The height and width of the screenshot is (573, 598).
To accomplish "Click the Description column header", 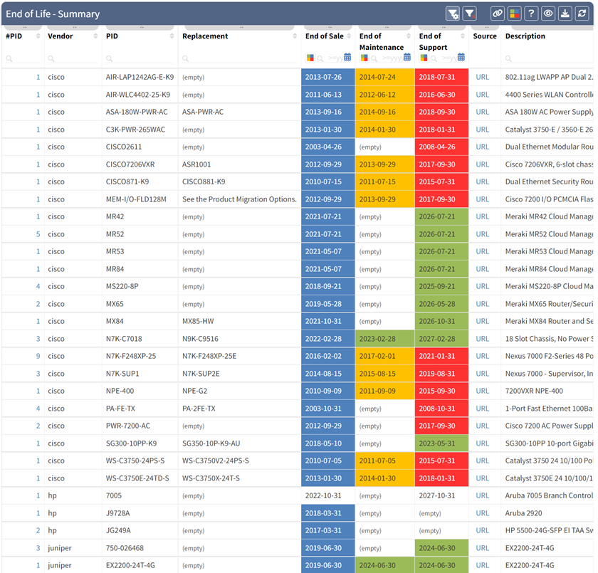I will [525, 36].
